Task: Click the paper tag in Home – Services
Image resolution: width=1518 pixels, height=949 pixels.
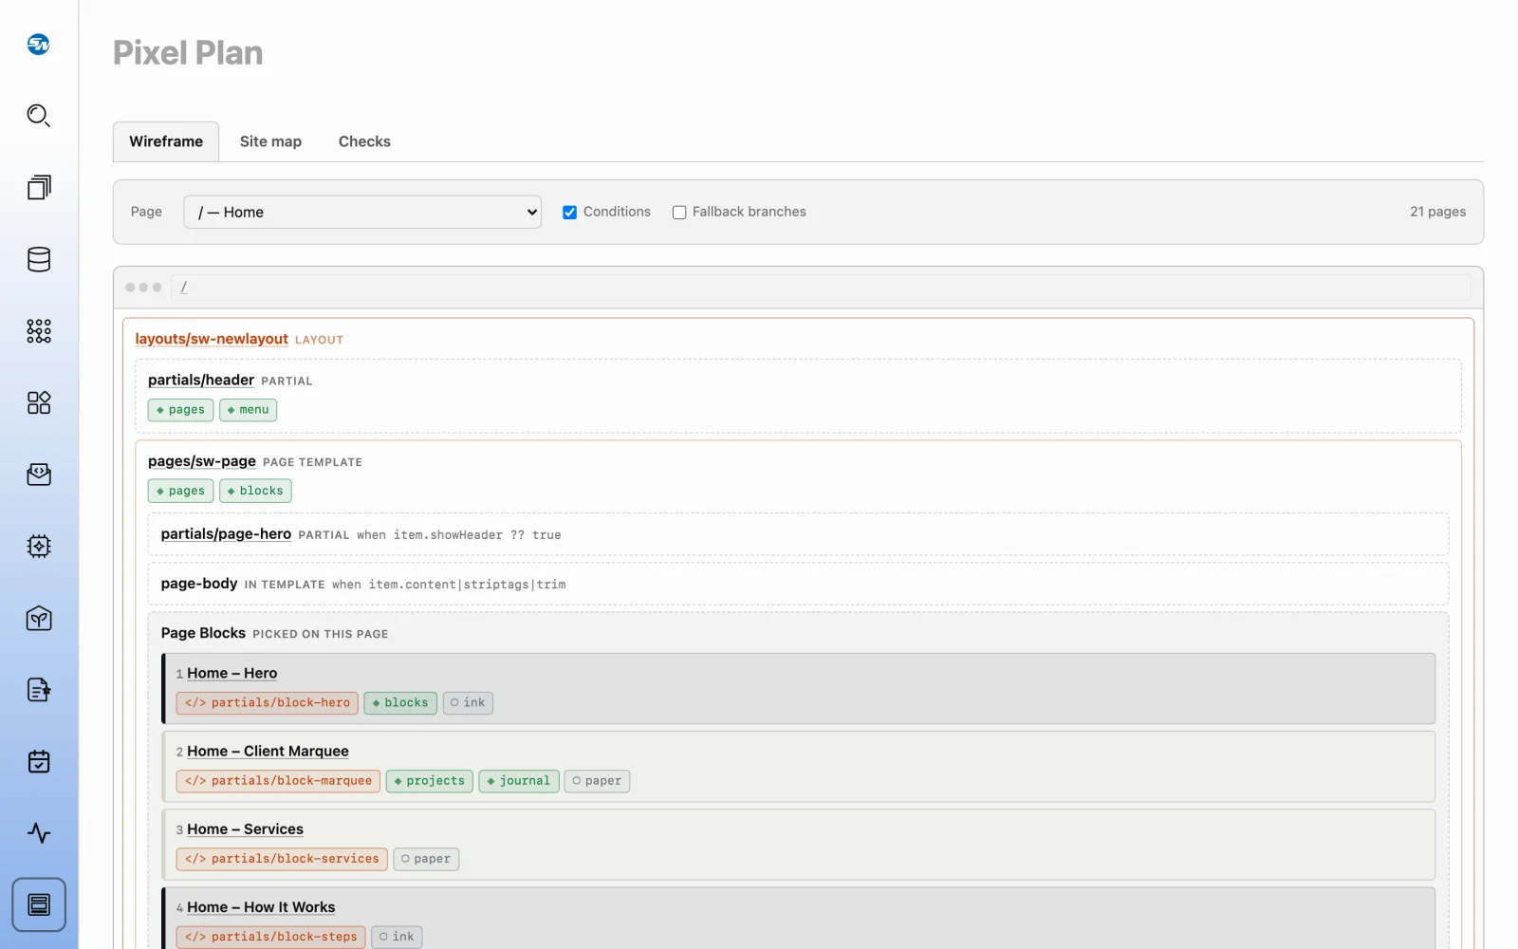Action: click(x=426, y=859)
